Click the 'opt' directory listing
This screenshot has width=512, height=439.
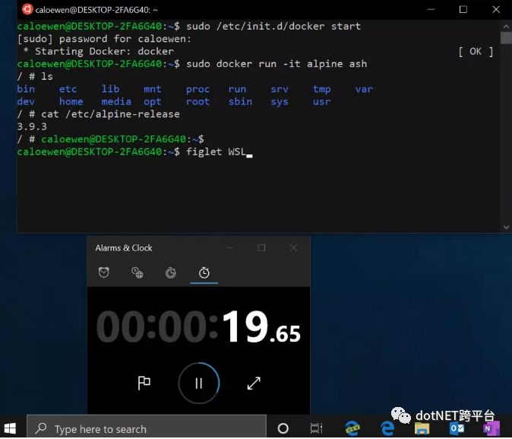pyautogui.click(x=153, y=102)
